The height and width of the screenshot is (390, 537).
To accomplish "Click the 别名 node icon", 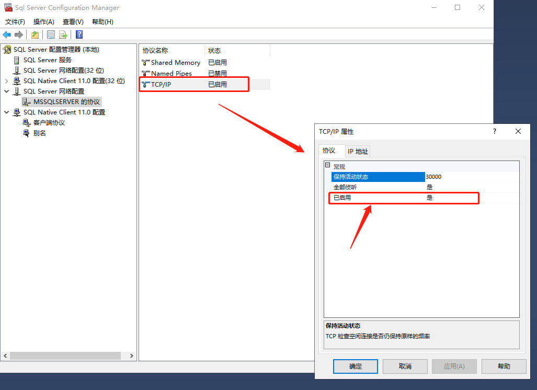I will 26,133.
